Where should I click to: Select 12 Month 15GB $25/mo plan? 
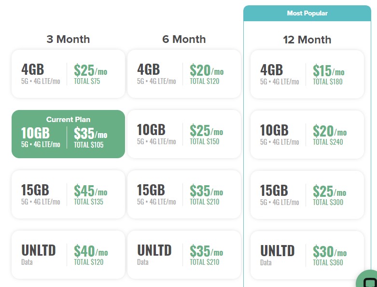307,195
